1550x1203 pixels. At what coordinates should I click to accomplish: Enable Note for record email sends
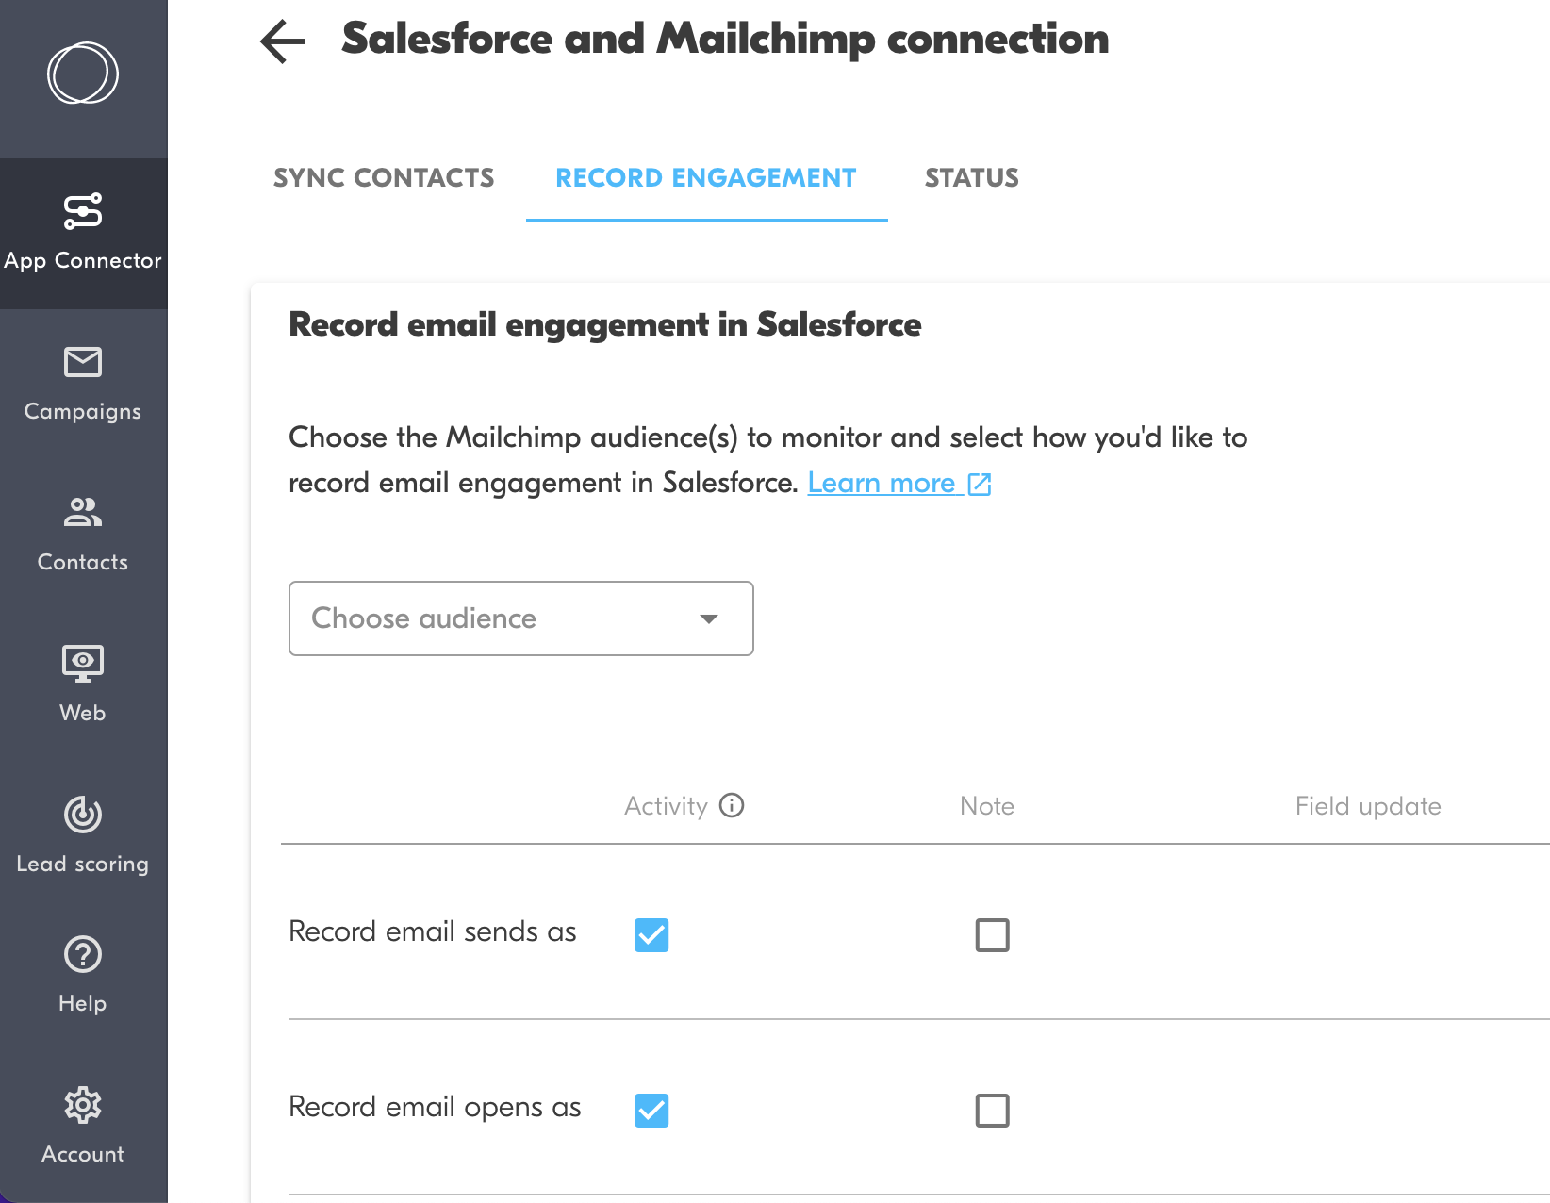click(992, 935)
